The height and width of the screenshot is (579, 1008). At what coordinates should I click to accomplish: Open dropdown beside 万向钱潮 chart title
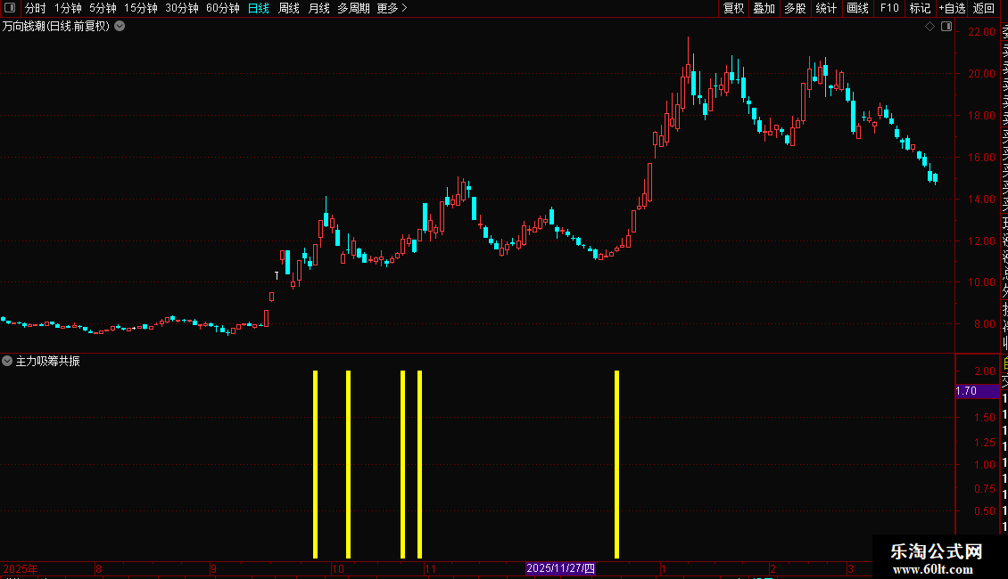coord(120,27)
